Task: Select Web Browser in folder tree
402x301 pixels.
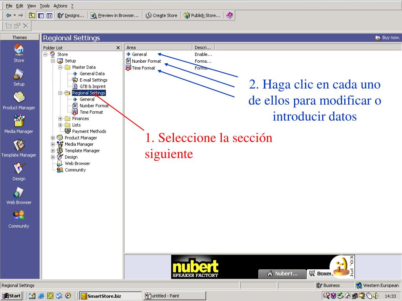Action: pyautogui.click(x=77, y=163)
